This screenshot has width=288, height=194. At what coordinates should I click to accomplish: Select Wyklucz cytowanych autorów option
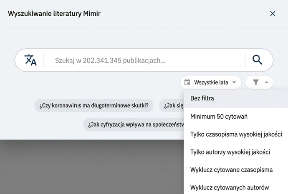(x=236, y=187)
